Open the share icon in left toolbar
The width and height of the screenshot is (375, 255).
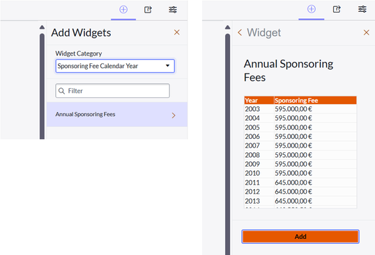(148, 10)
